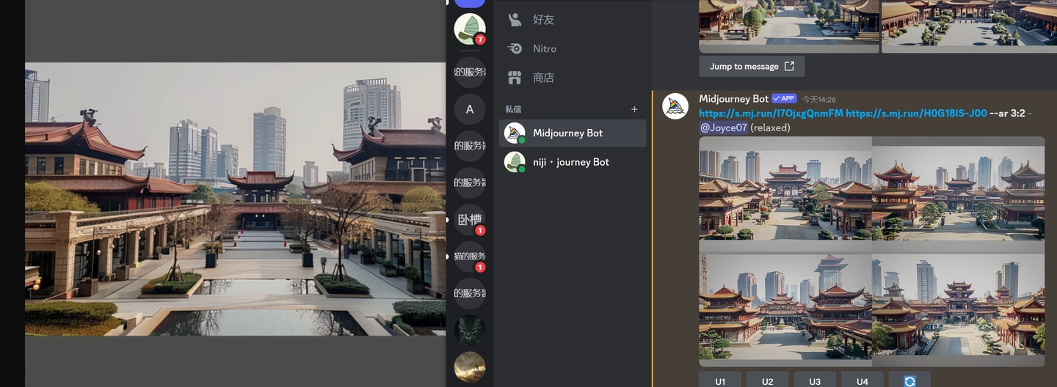This screenshot has height=387, width=1057.
Task: Select the niji・journey Bot direct message
Action: click(573, 162)
